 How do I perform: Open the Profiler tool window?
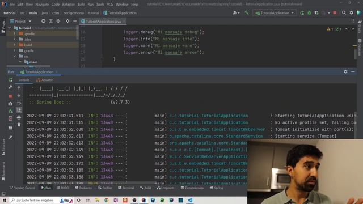[105, 188]
